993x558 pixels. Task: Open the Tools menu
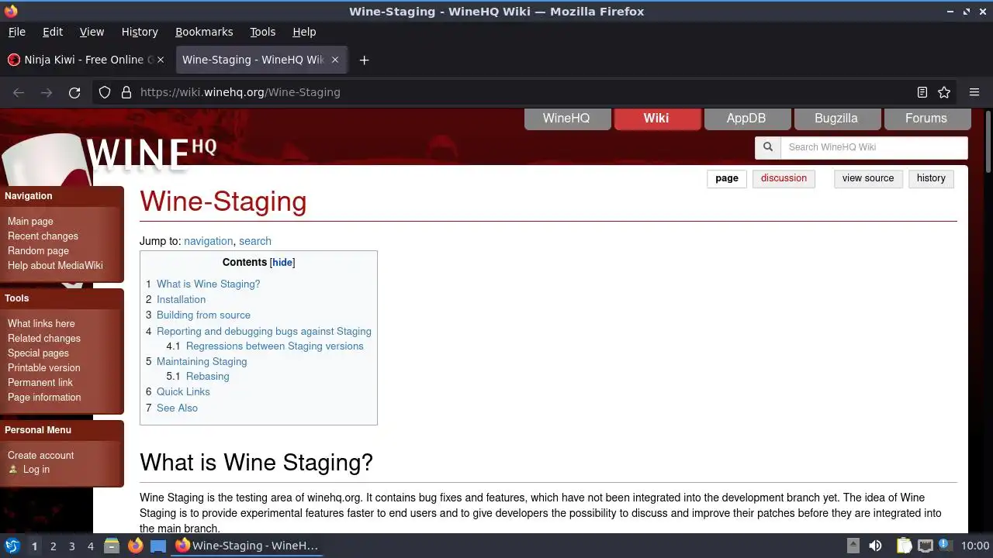coord(262,32)
